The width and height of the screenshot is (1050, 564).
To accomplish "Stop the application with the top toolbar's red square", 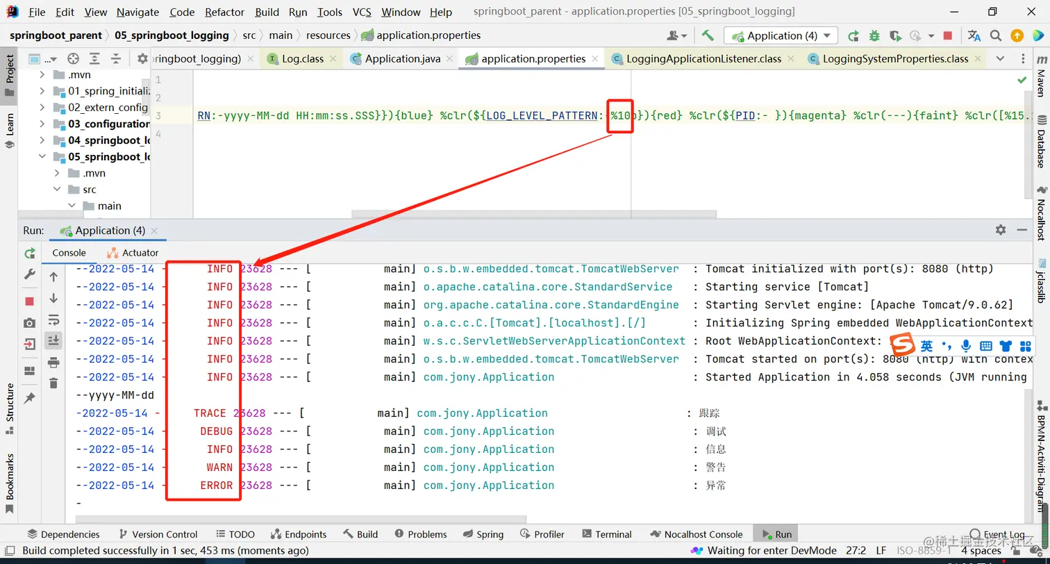I will click(x=947, y=35).
